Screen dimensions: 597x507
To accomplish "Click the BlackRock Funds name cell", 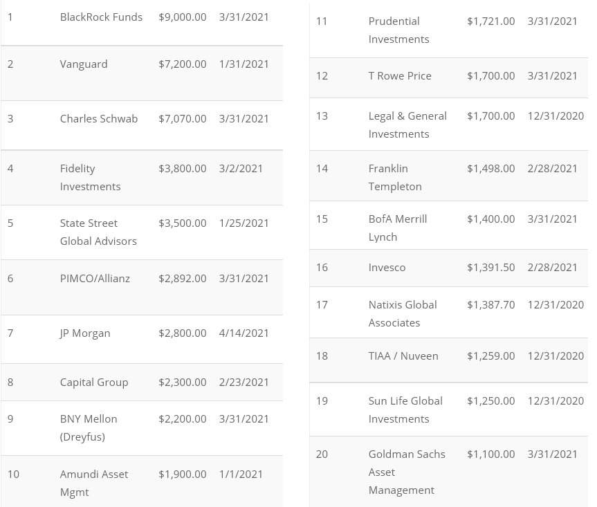I will click(101, 17).
